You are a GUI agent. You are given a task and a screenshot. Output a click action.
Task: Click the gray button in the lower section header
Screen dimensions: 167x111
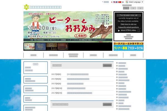point(107,104)
